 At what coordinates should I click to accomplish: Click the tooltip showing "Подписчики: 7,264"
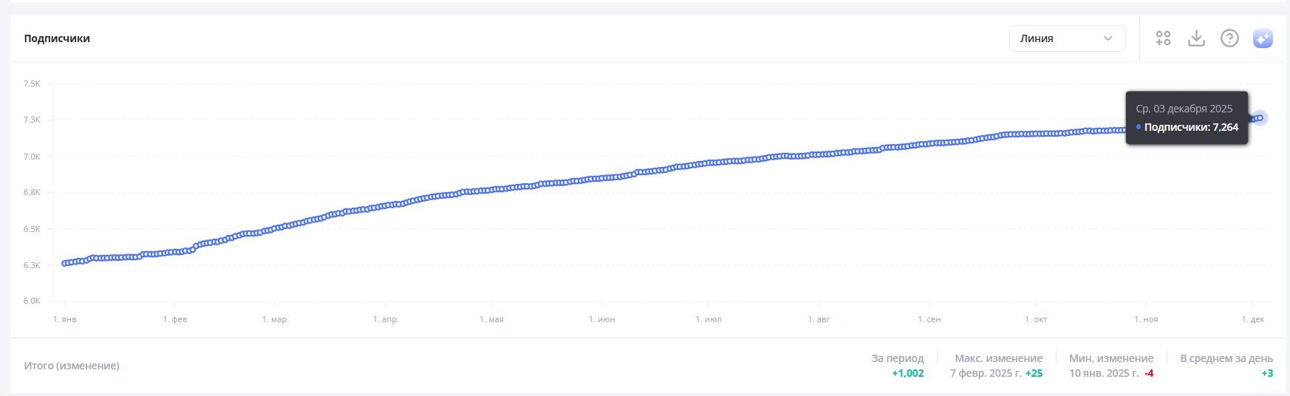coord(1187,118)
